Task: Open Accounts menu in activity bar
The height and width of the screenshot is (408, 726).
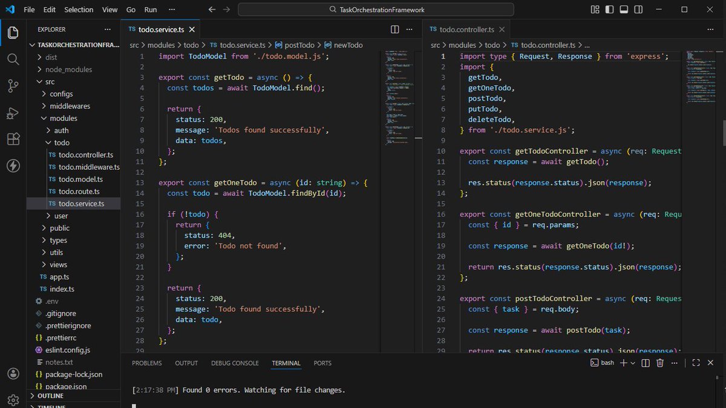Action: coord(13,374)
